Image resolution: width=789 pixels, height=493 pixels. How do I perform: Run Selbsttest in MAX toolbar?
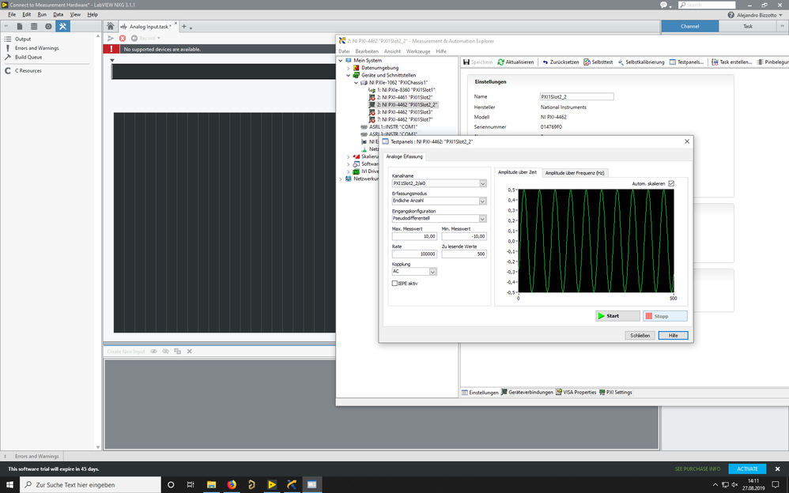[x=598, y=62]
